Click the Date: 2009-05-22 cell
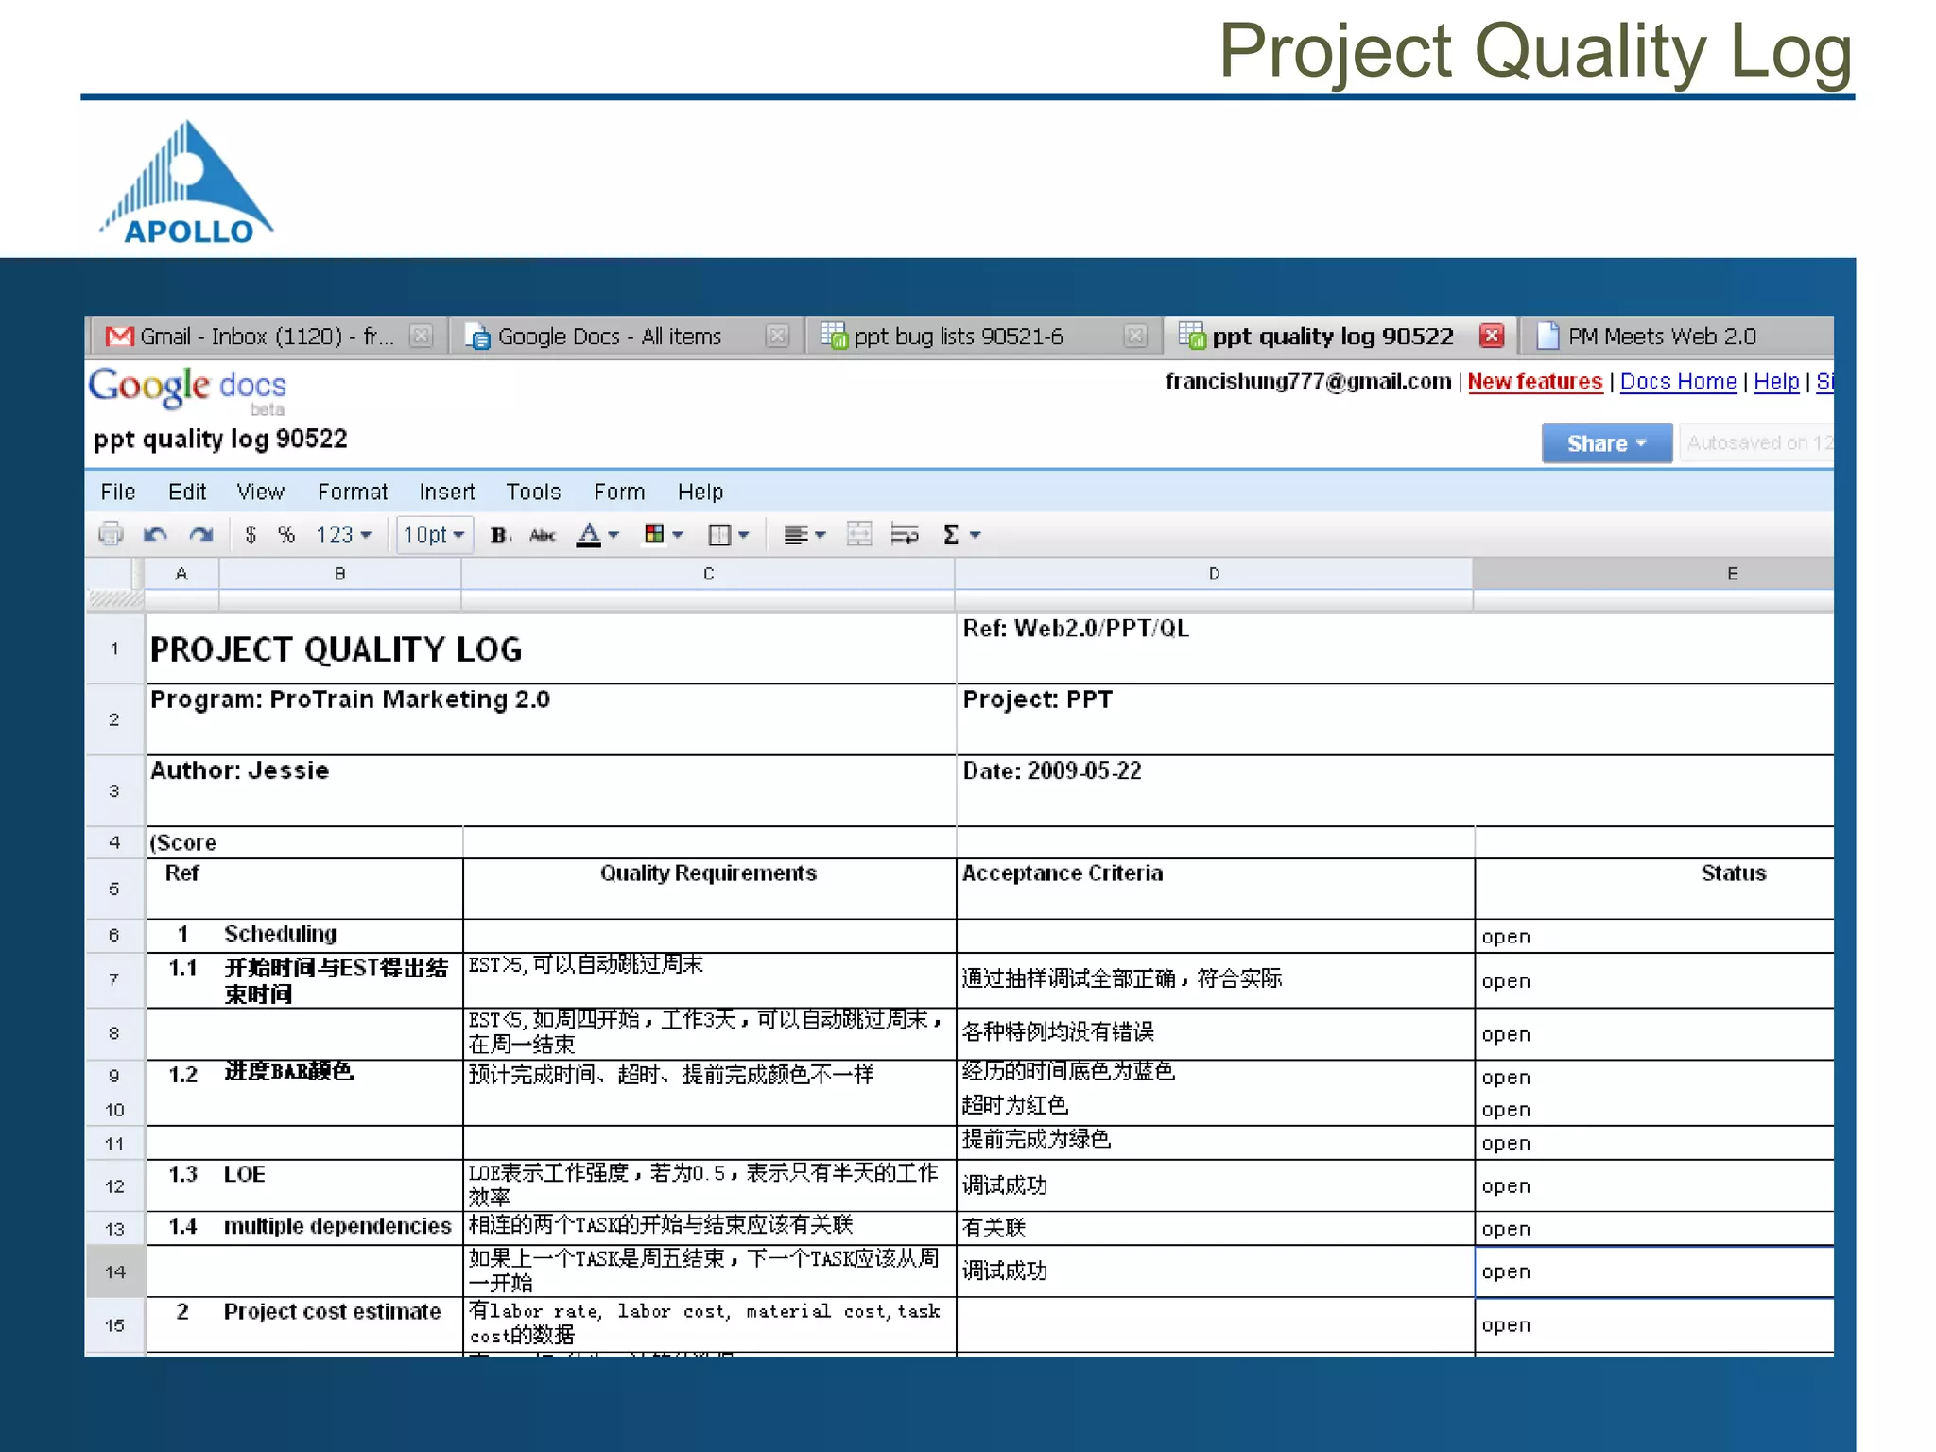 point(1395,790)
